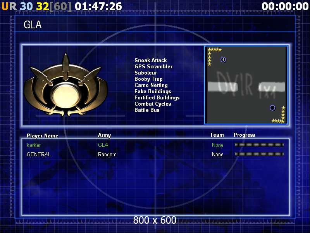Click GENERAL's team None value

(218, 154)
